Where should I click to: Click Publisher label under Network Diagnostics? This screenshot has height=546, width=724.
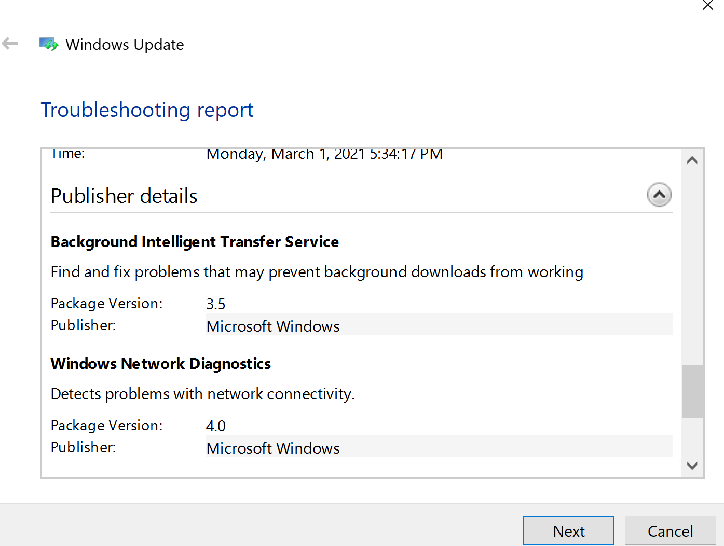84,447
